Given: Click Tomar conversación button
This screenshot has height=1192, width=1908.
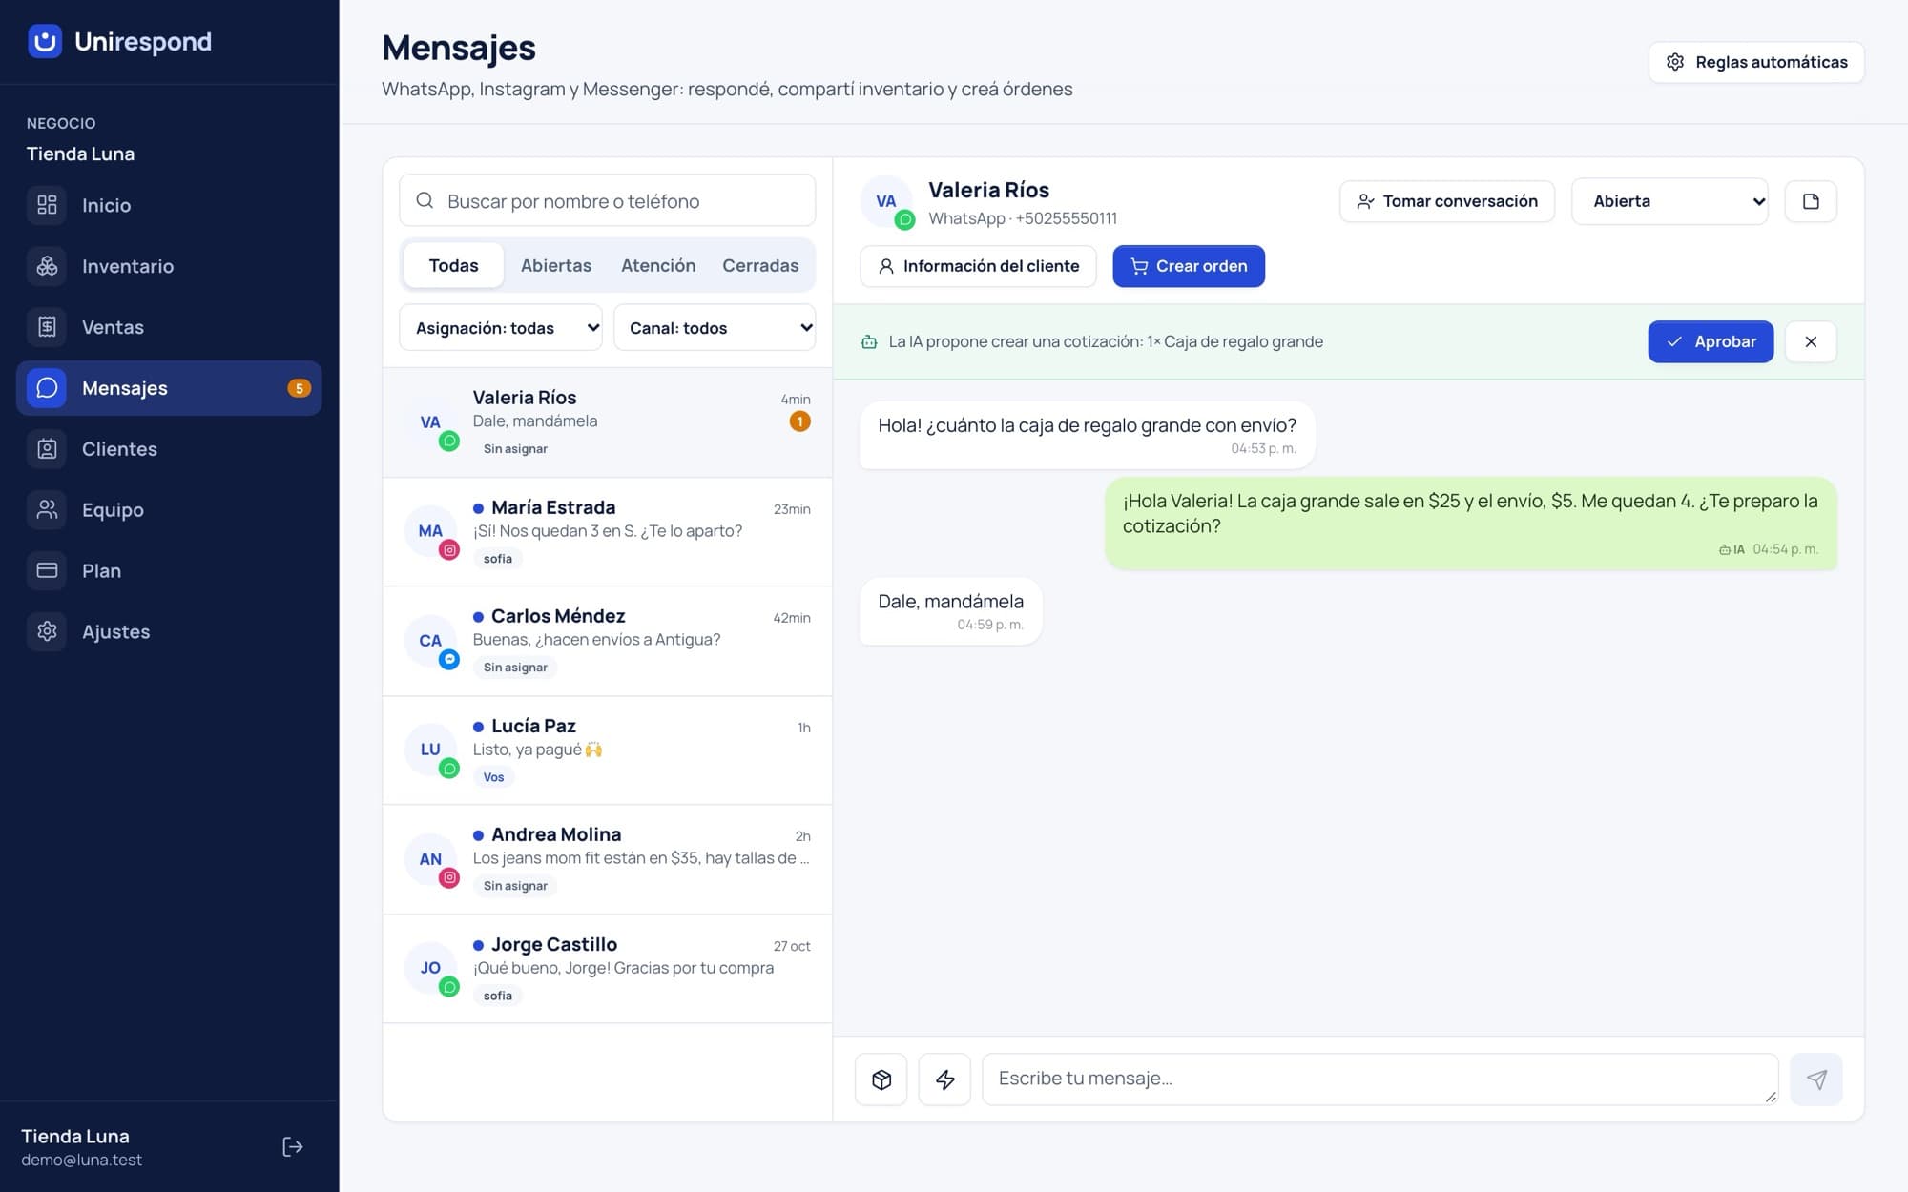Looking at the screenshot, I should click(x=1447, y=201).
